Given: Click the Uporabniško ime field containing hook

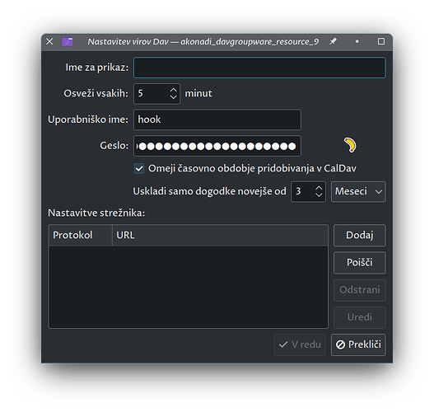Looking at the screenshot, I should click(x=217, y=119).
